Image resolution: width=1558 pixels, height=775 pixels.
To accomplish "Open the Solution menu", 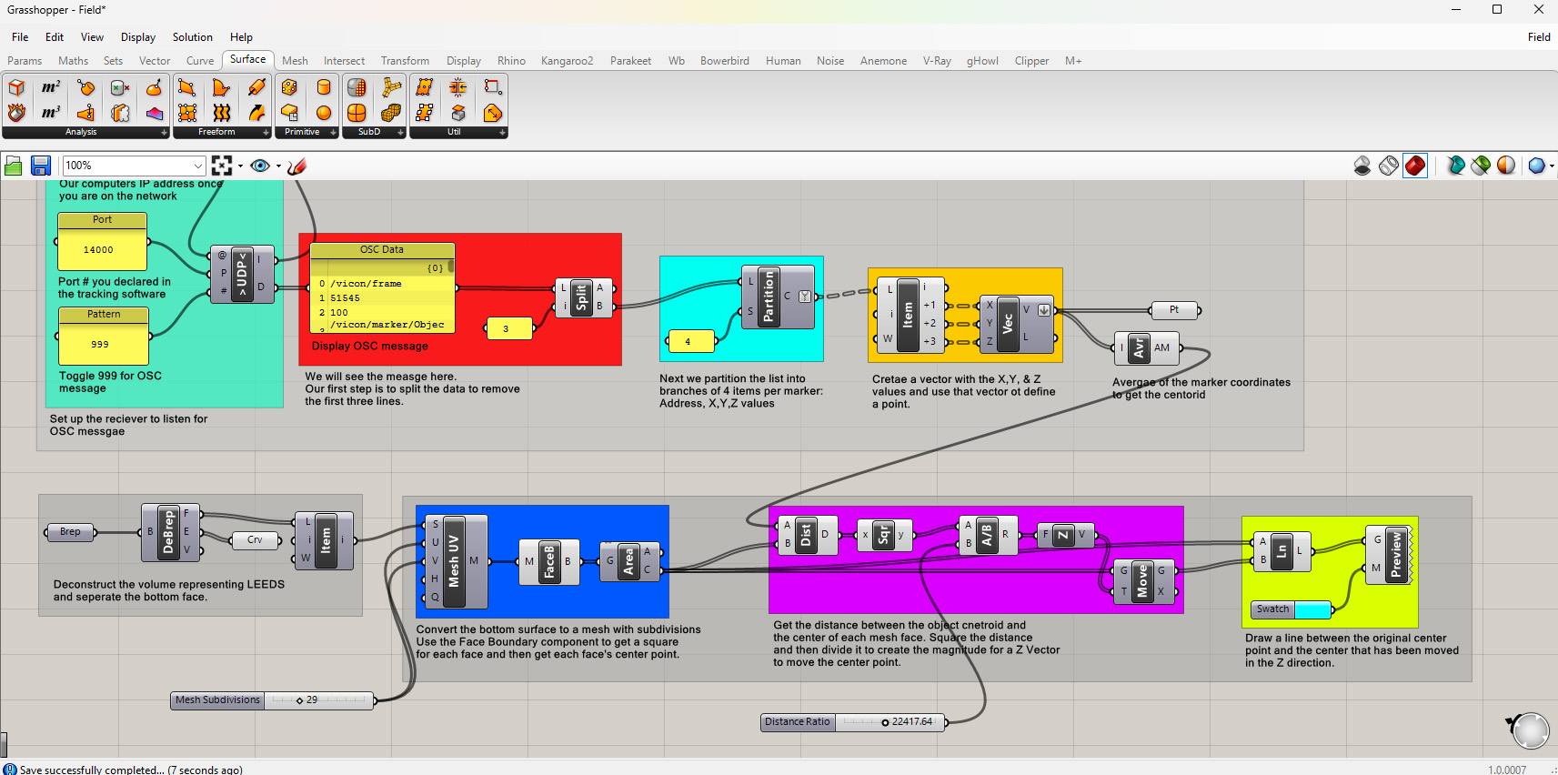I will click(192, 37).
